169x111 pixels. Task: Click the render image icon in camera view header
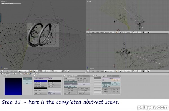pos(68,71)
